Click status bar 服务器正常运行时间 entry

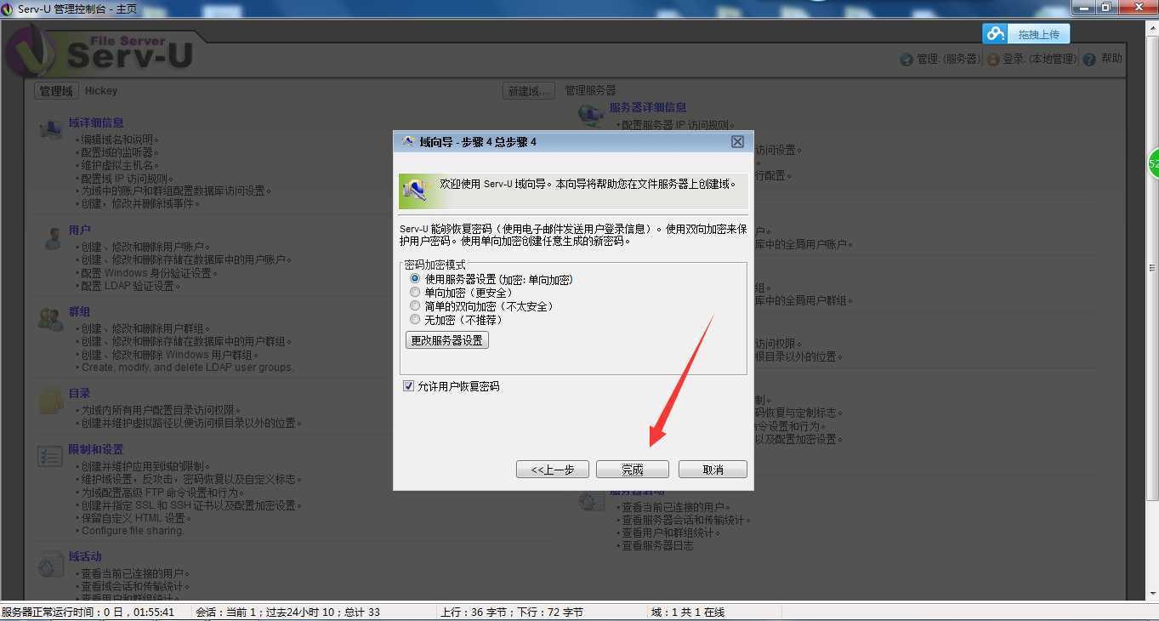pyautogui.click(x=88, y=612)
